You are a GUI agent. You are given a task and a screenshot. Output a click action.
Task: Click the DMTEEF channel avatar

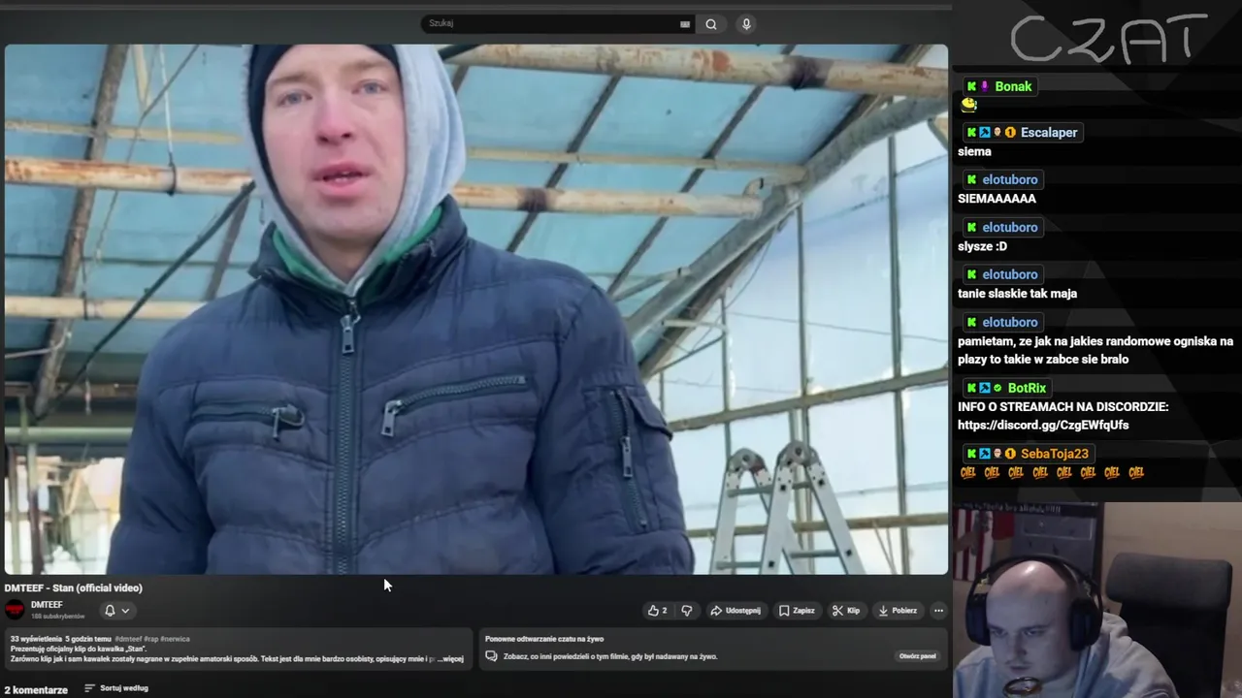pyautogui.click(x=15, y=609)
